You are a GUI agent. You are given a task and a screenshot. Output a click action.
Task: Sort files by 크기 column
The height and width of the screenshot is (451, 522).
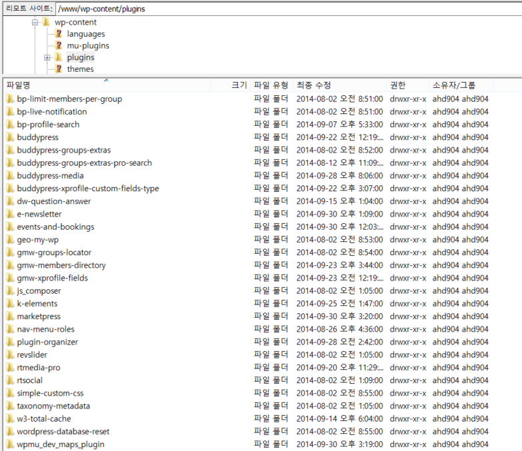click(x=238, y=85)
